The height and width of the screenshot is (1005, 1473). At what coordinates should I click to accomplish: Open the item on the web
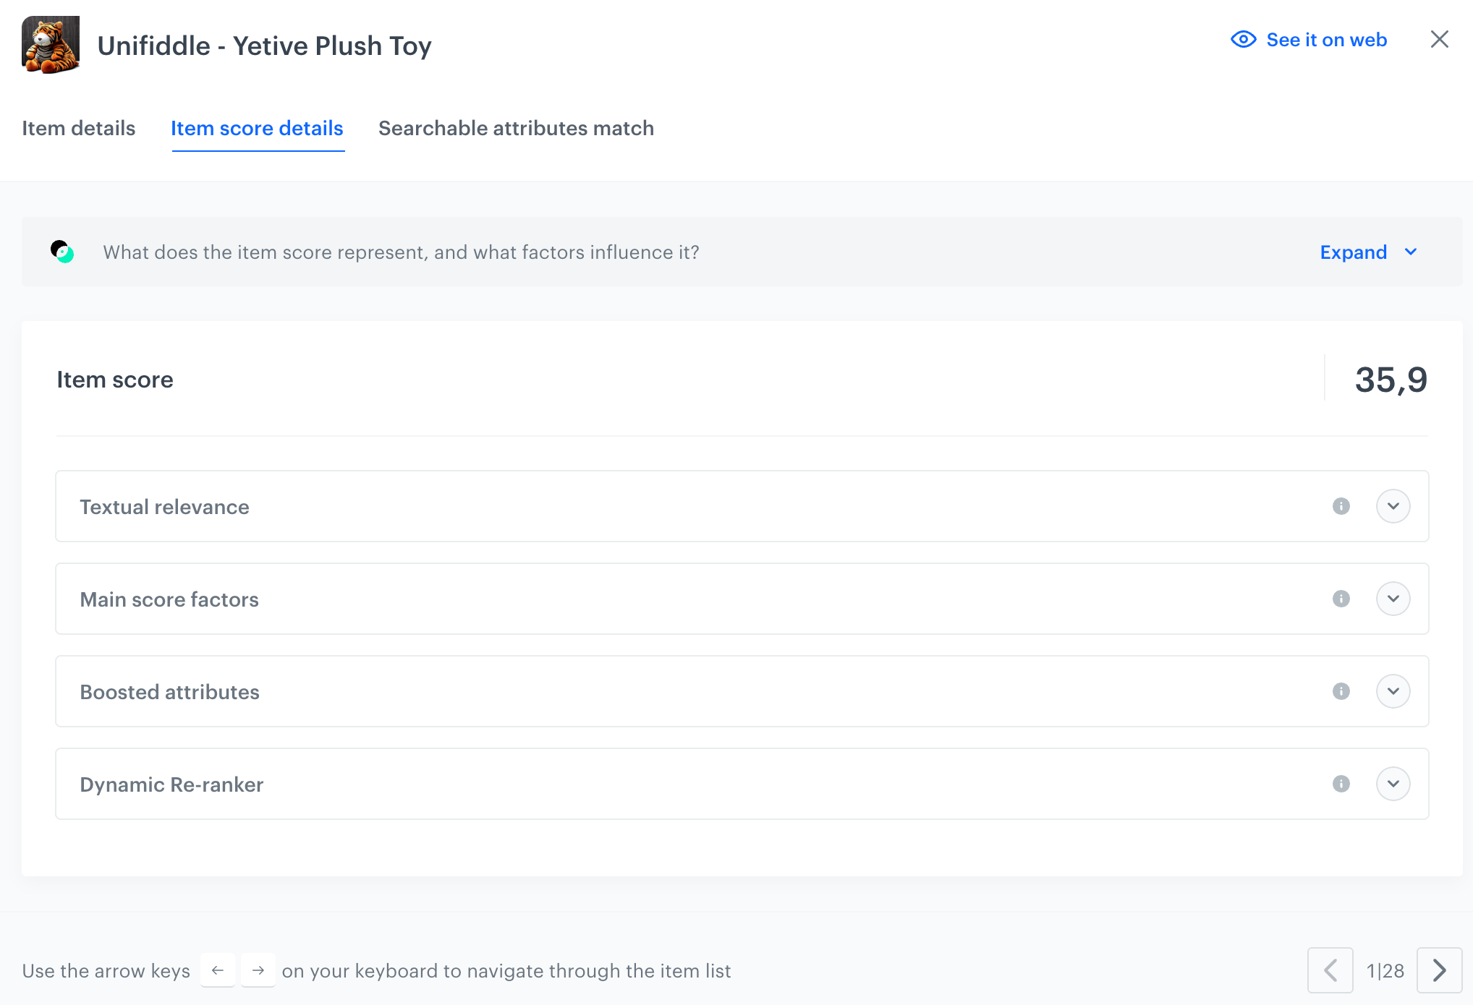point(1326,40)
